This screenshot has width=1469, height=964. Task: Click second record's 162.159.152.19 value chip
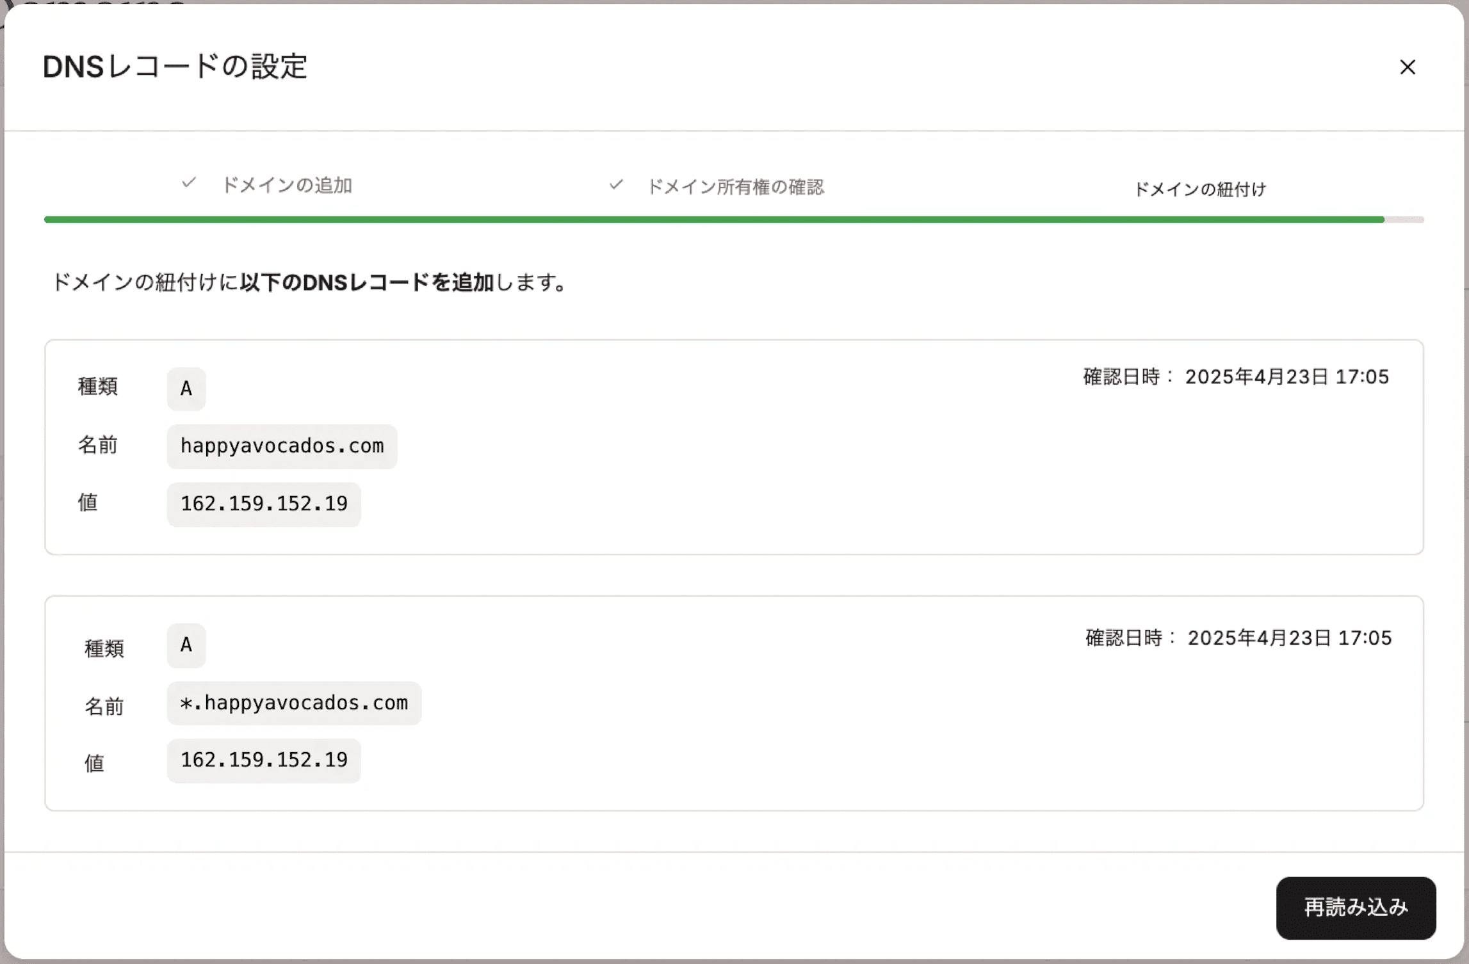[x=264, y=760]
